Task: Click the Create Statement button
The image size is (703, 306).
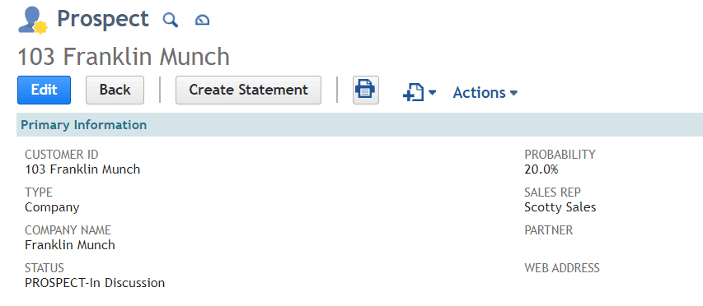Action: (x=248, y=90)
